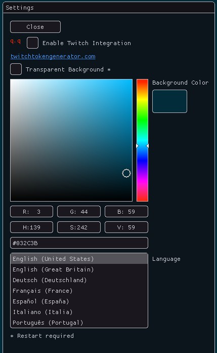The image size is (217, 353).
Task: Click the red warning icon beside Twitch checkbox
Action: pyautogui.click(x=16, y=42)
